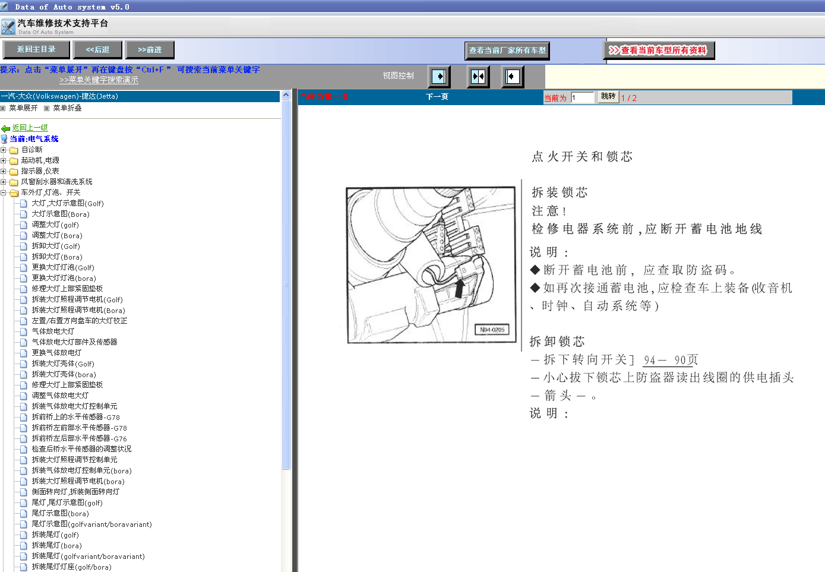
Task: Click the left tree panel scrollbar thumb
Action: click(286, 285)
